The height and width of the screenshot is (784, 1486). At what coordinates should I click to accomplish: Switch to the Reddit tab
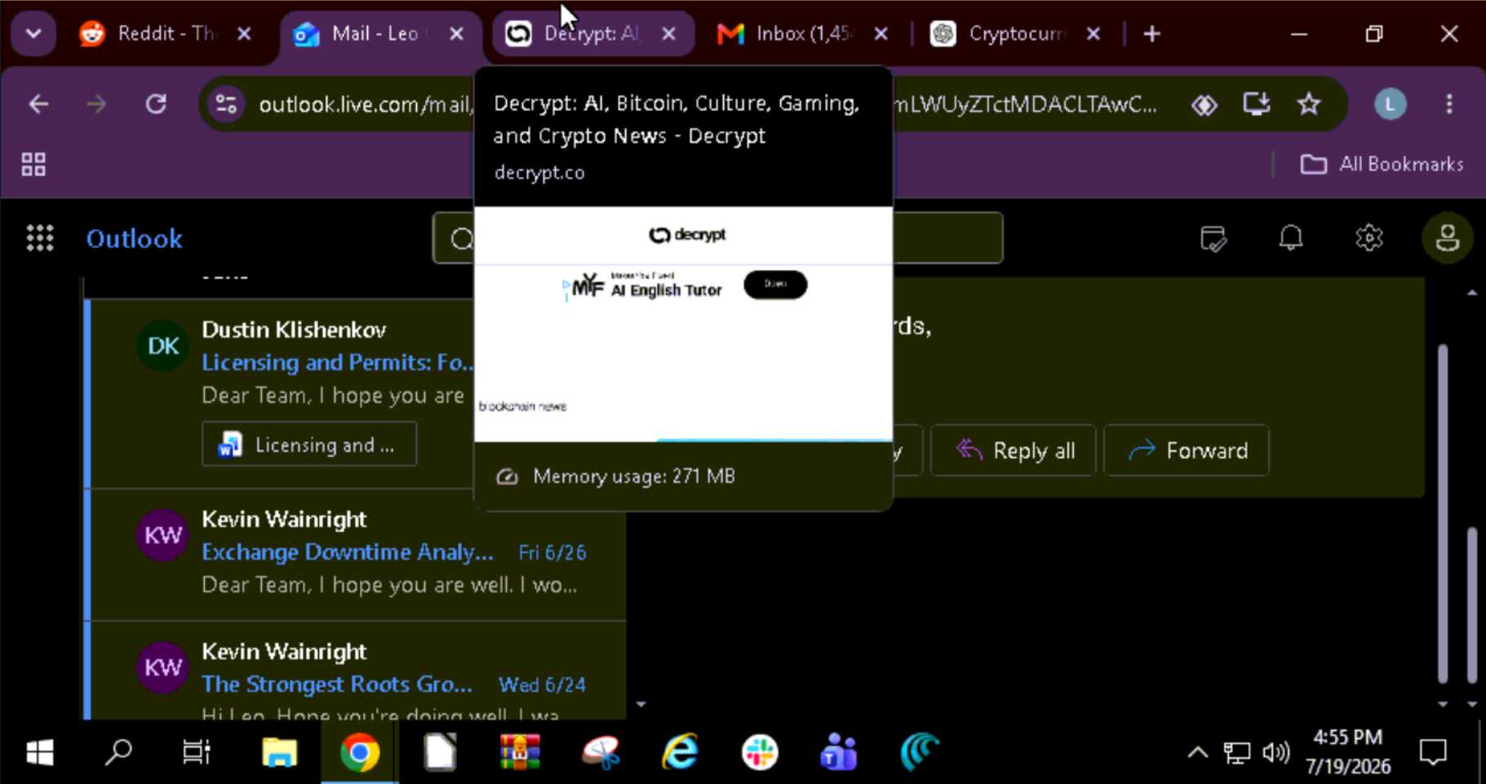[166, 34]
